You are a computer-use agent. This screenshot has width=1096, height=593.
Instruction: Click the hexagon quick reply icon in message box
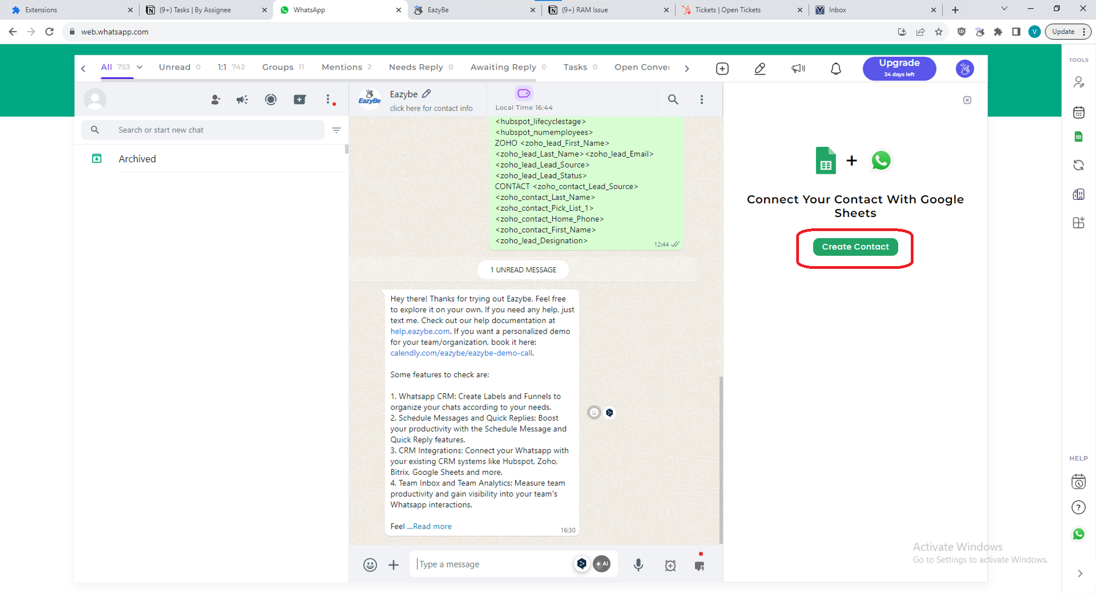[x=581, y=563]
